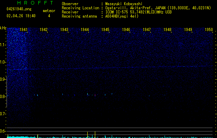Click the Receiving antenna label
217x138 pixels.
click(x=79, y=16)
